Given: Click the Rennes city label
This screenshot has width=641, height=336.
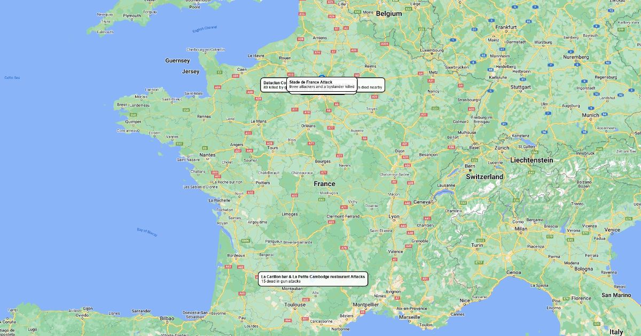Looking at the screenshot, I should coord(204,116).
